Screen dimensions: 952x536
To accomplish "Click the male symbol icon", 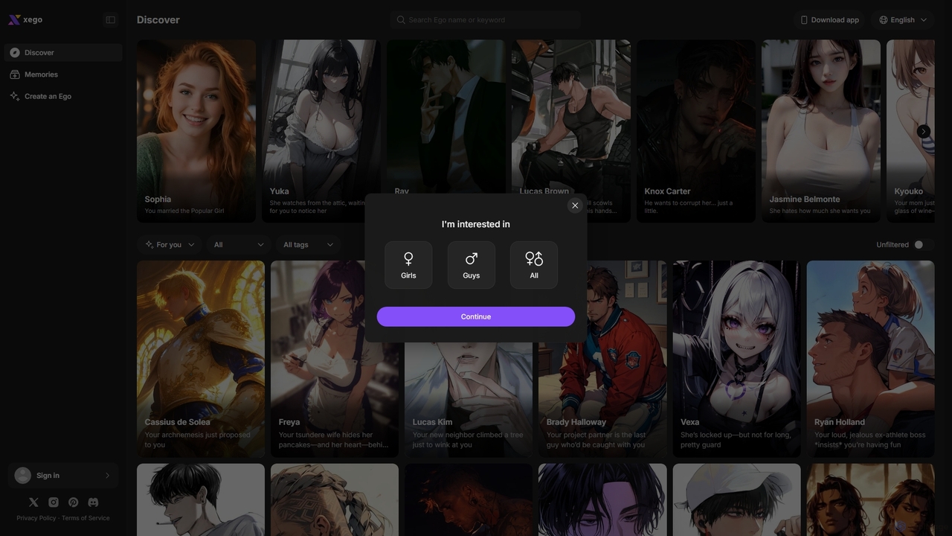I will pyautogui.click(x=472, y=258).
